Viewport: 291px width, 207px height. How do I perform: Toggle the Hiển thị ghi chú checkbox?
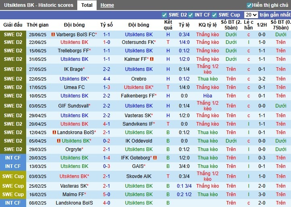coord(249,5)
